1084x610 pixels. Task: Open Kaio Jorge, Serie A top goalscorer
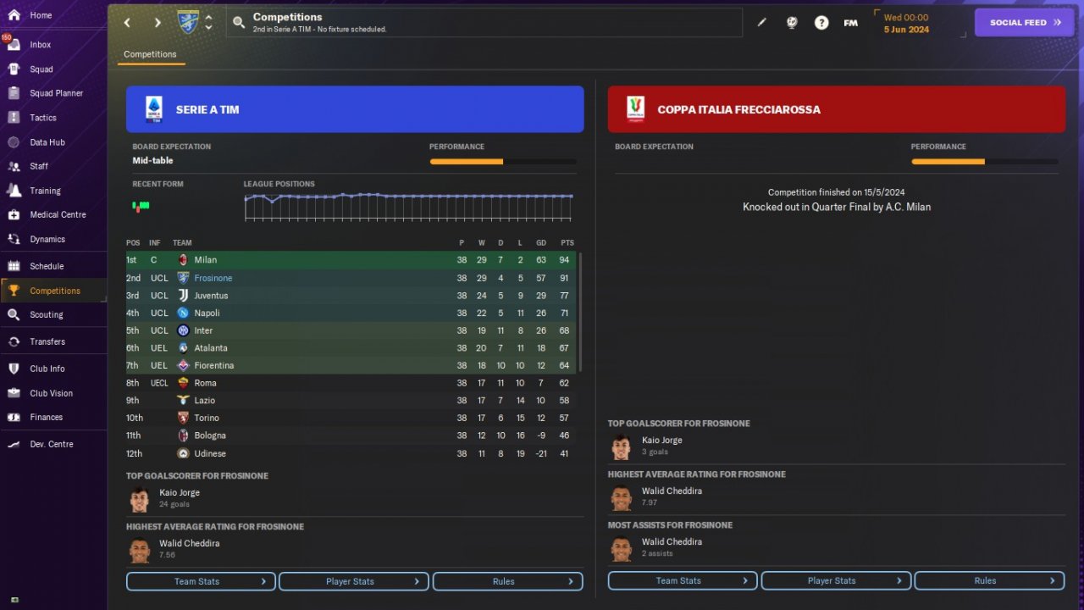point(180,492)
